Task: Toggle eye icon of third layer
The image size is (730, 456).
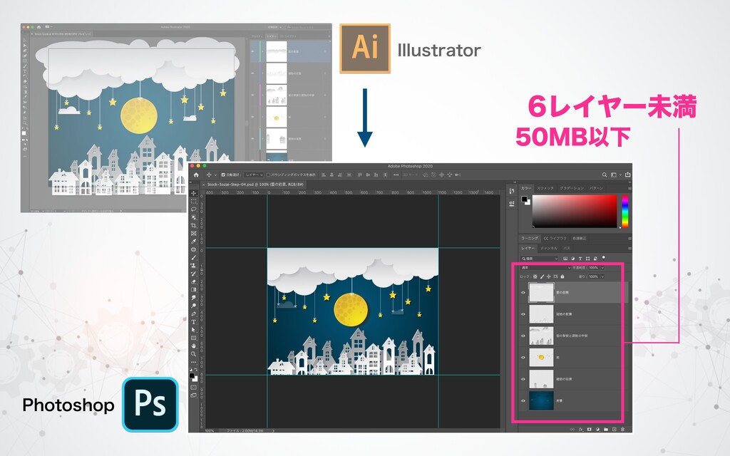Action: 523,336
